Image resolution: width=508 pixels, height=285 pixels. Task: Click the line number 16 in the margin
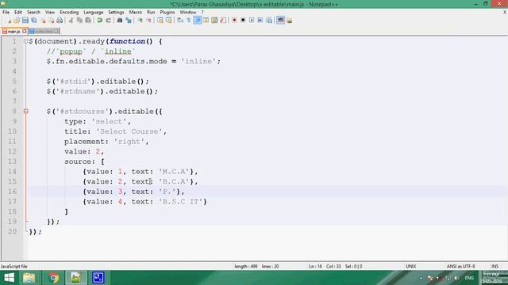pyautogui.click(x=13, y=192)
